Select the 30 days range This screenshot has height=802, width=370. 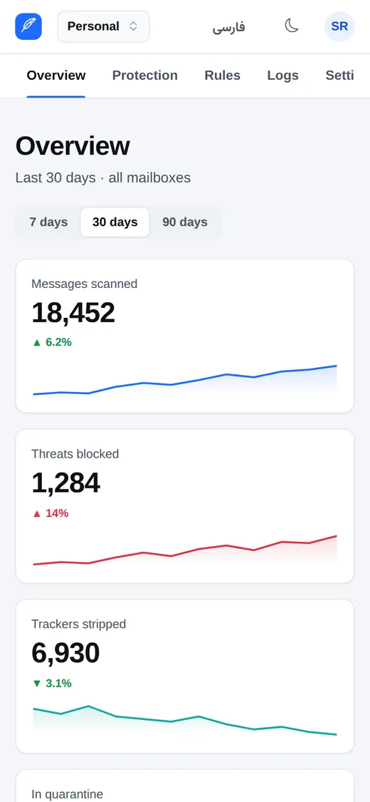click(x=115, y=222)
